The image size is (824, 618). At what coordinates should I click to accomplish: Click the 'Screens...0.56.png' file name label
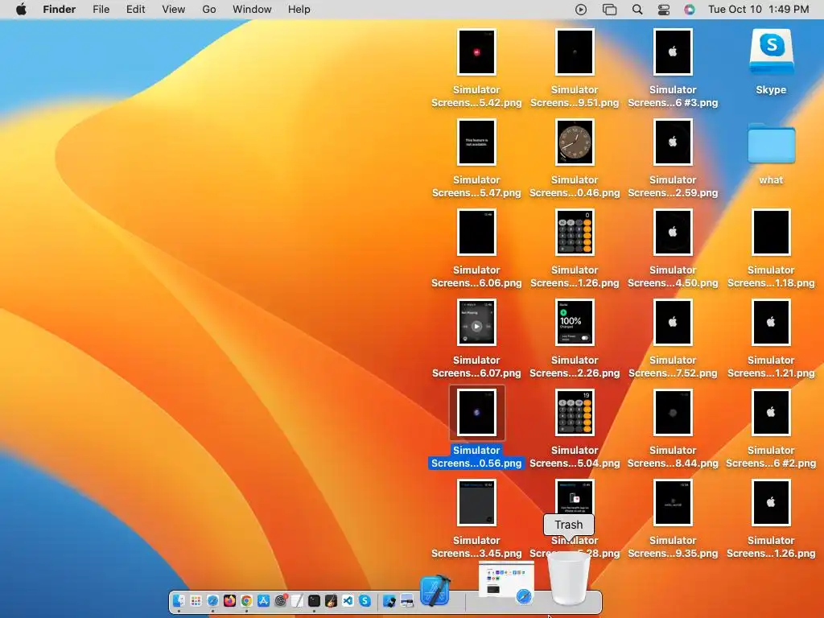pos(476,463)
